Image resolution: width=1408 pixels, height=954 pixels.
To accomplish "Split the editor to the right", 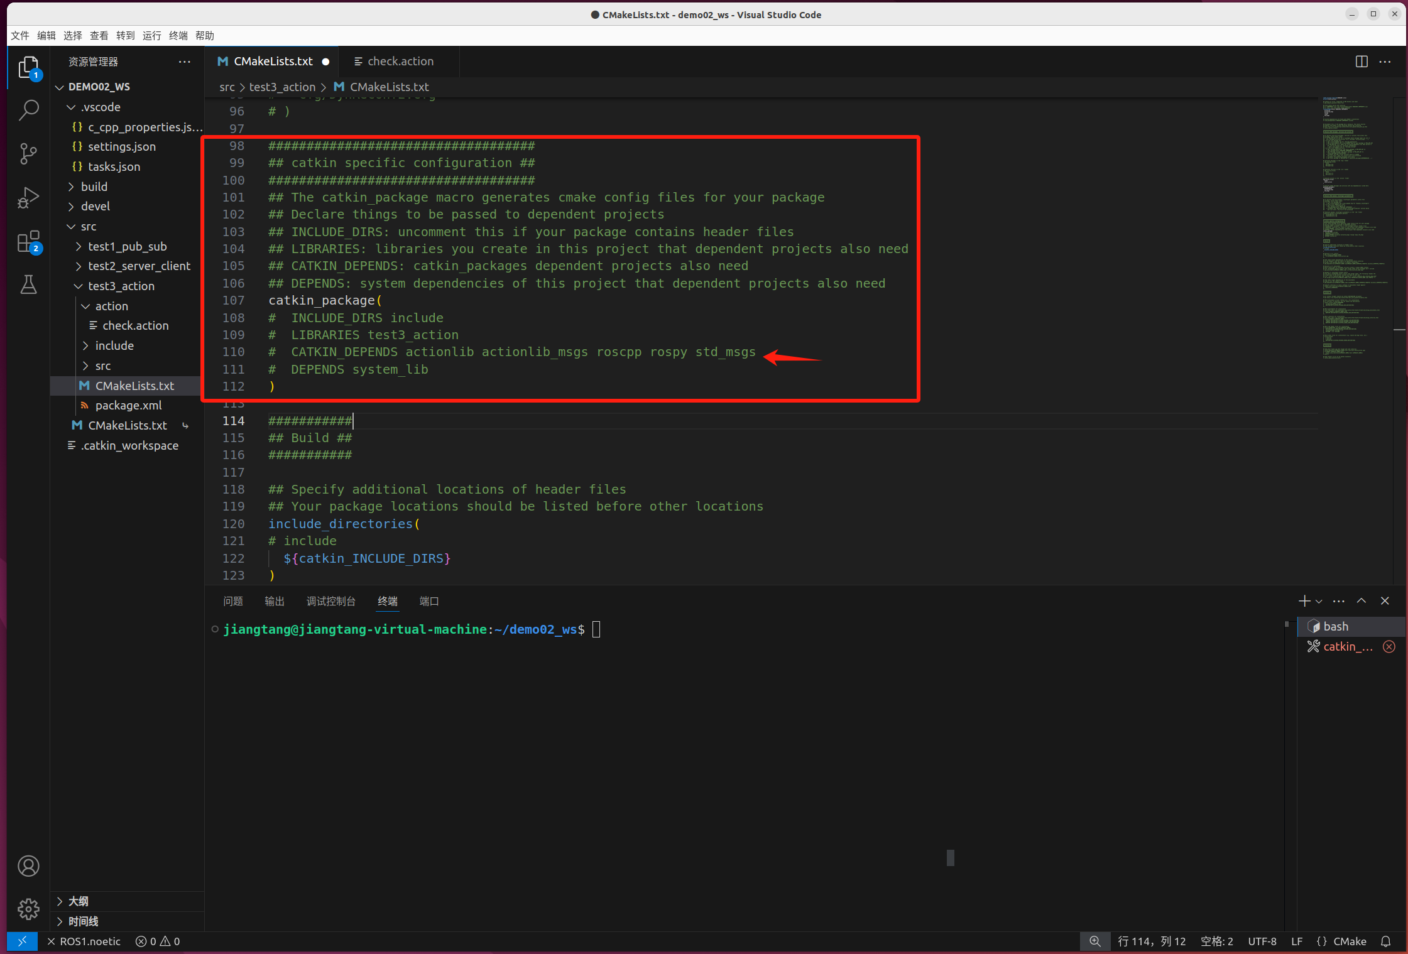I will (x=1361, y=62).
